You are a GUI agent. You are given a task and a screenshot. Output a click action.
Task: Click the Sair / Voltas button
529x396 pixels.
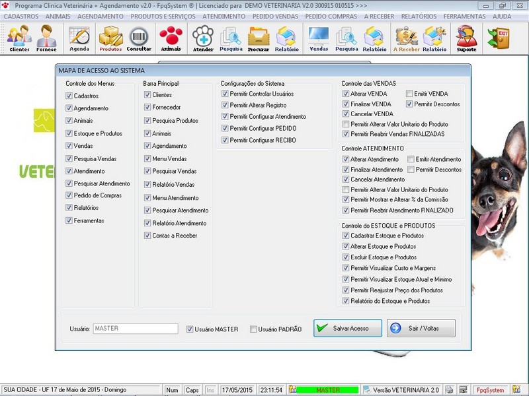[421, 328]
